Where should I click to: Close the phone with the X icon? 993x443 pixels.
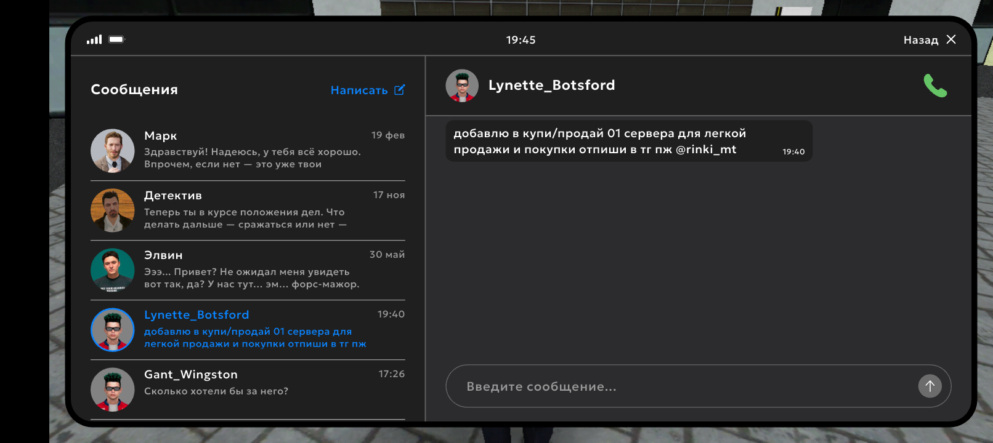click(x=951, y=39)
